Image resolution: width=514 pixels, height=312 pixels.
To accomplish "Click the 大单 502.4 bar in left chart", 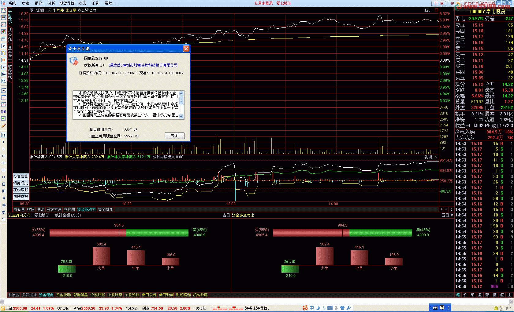I will click(x=101, y=256).
